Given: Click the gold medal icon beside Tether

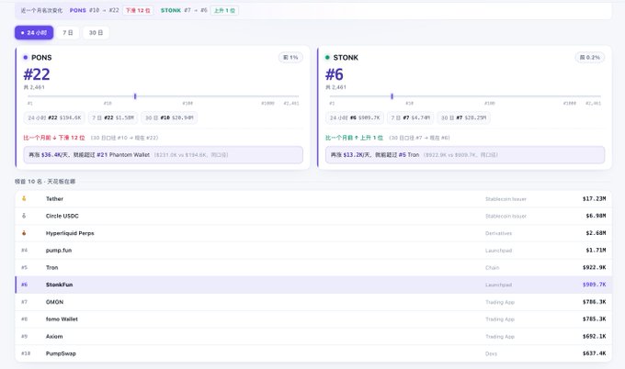Looking at the screenshot, I should coord(24,198).
